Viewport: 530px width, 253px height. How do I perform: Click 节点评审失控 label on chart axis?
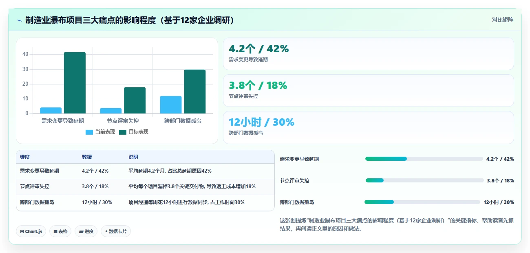click(123, 121)
